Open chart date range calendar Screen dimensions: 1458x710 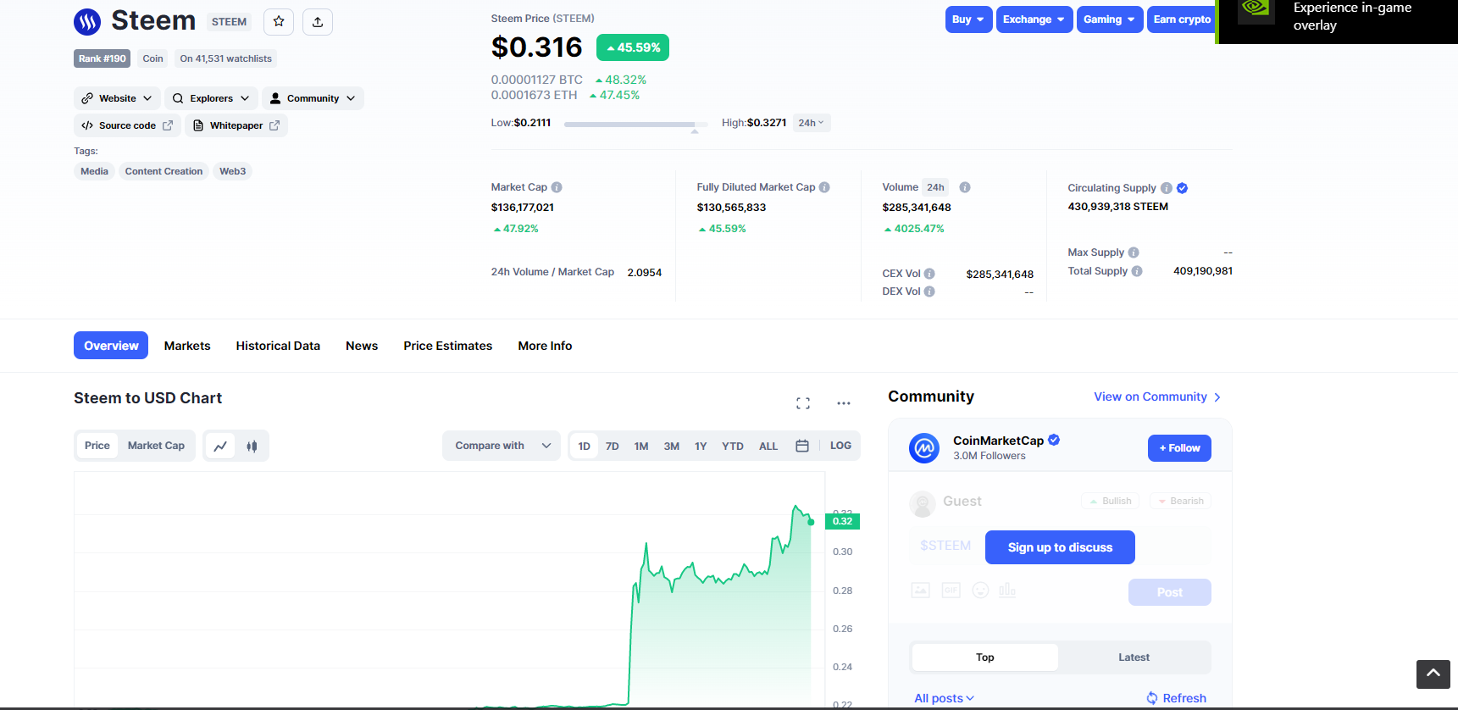802,446
